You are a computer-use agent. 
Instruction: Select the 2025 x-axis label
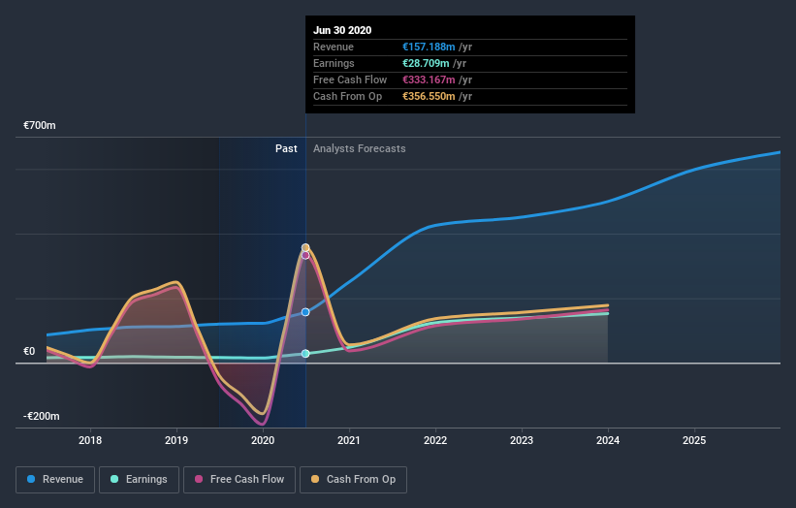coord(694,440)
